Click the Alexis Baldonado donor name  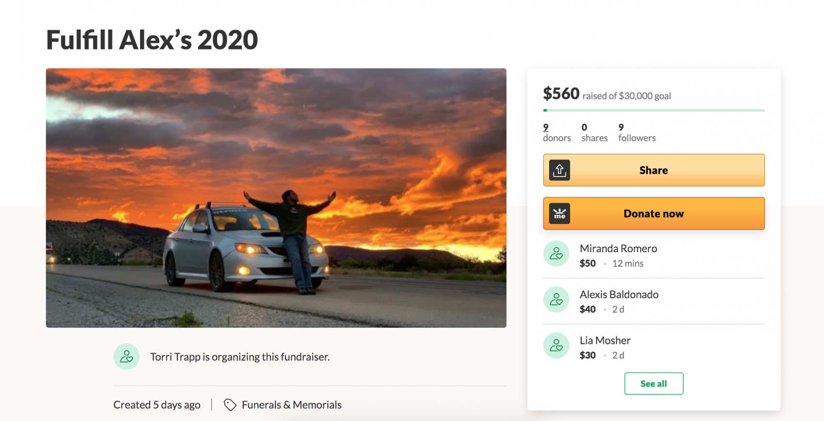pyautogui.click(x=619, y=294)
